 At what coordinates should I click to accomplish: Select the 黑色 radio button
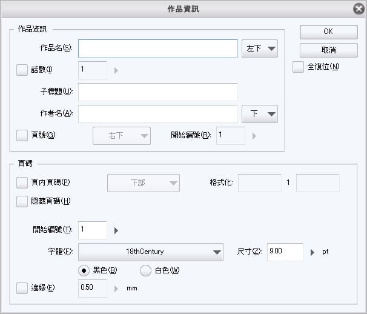[x=84, y=270]
